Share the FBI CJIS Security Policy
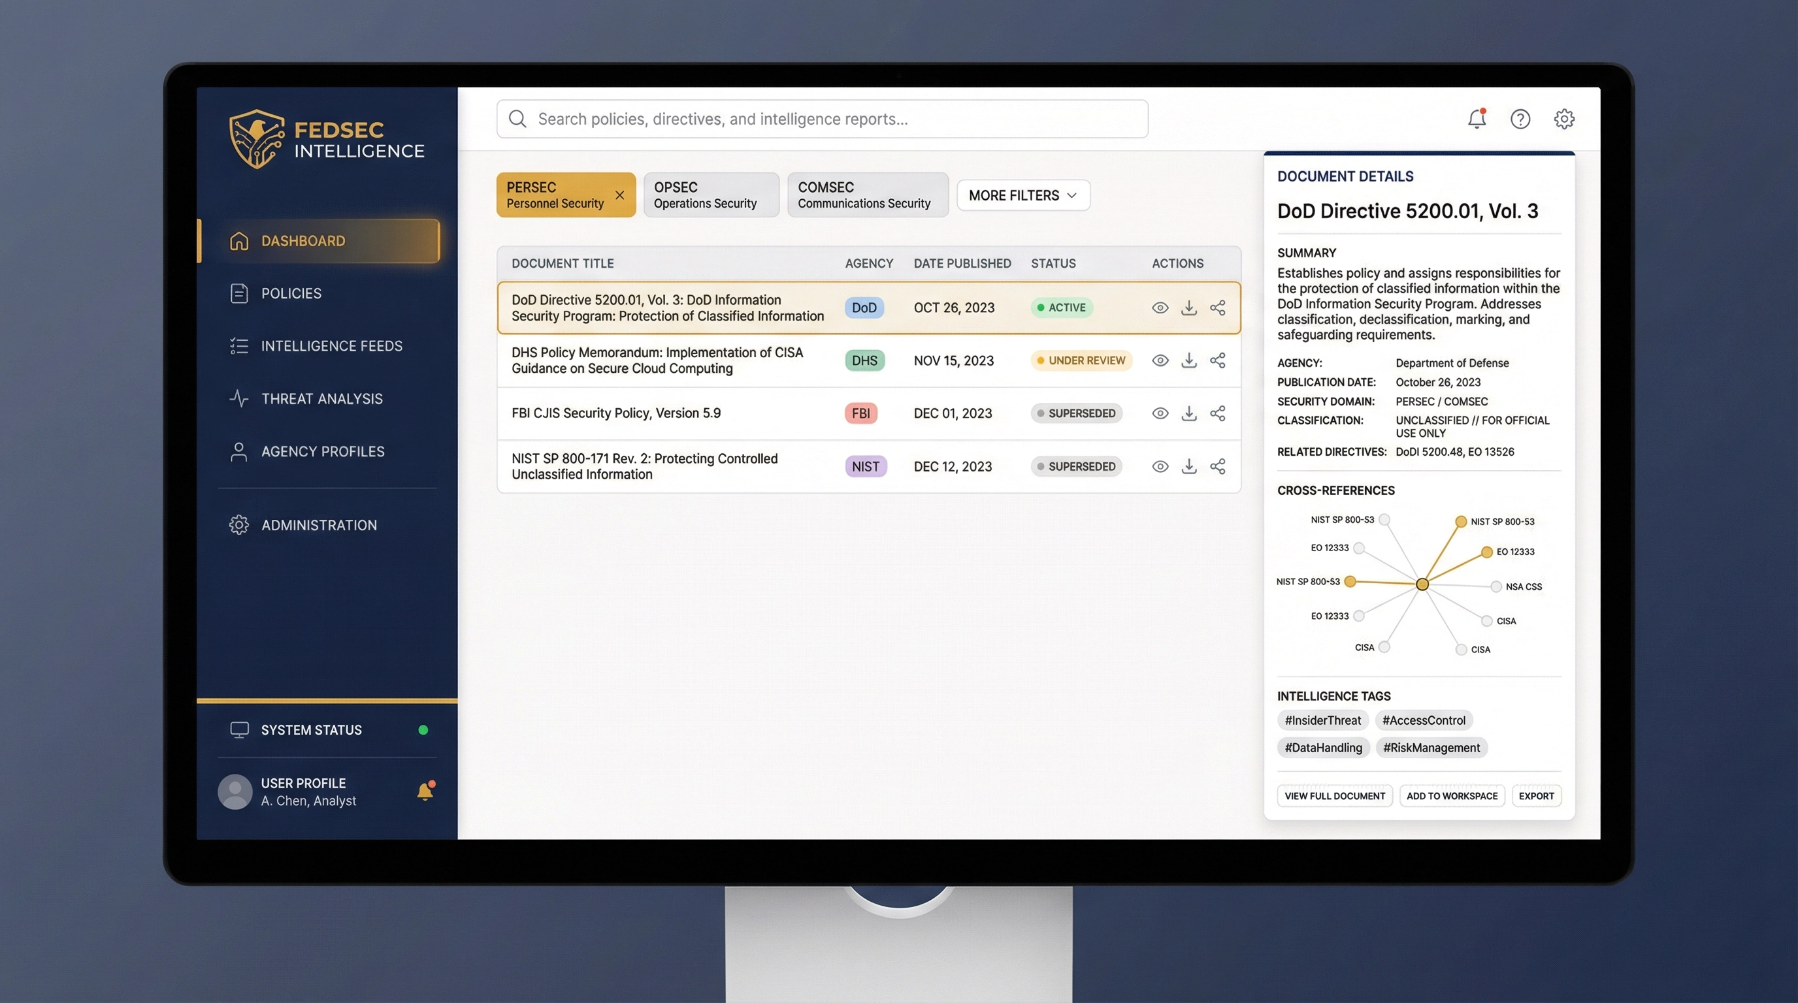The image size is (1798, 1003). pyautogui.click(x=1218, y=413)
